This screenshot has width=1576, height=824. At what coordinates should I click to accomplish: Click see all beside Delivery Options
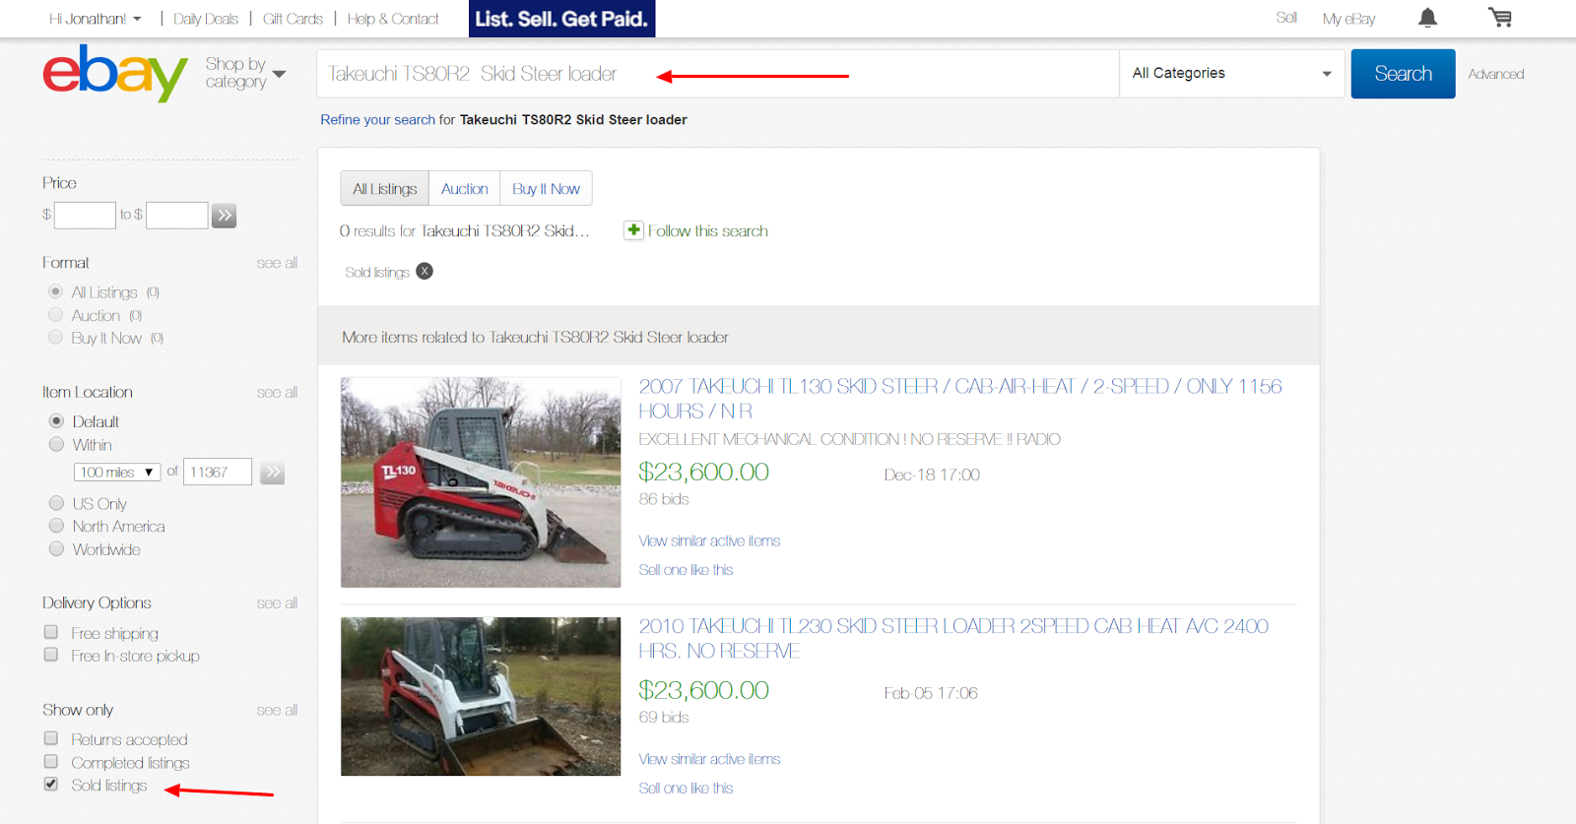coord(277,602)
